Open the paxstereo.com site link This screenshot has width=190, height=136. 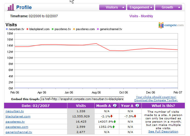click(17, 127)
